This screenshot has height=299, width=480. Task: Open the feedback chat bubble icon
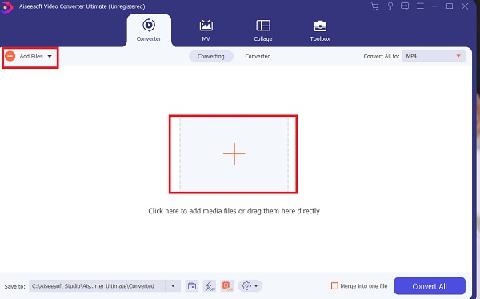coord(405,6)
